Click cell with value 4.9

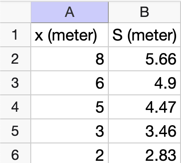tap(145, 83)
